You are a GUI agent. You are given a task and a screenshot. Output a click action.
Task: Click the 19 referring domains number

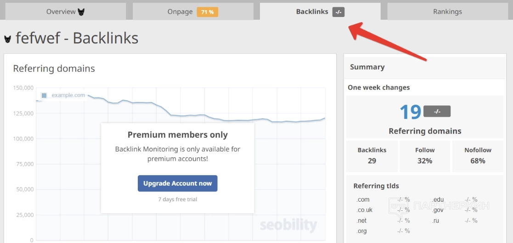[410, 112]
